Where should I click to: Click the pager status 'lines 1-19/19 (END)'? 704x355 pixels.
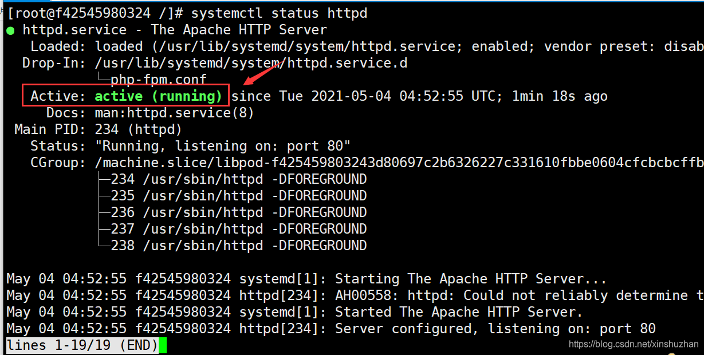click(82, 345)
